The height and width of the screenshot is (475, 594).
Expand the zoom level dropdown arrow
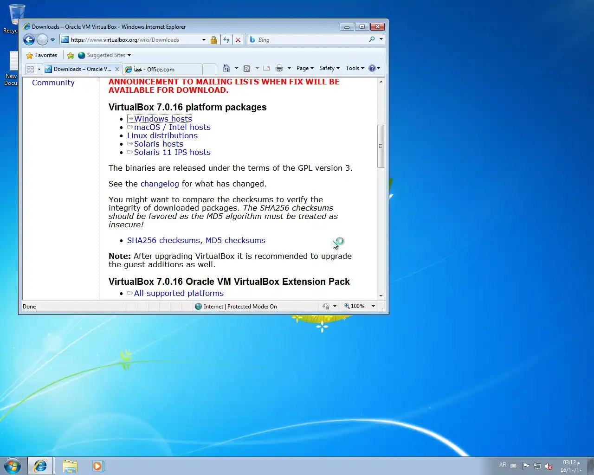pos(373,306)
